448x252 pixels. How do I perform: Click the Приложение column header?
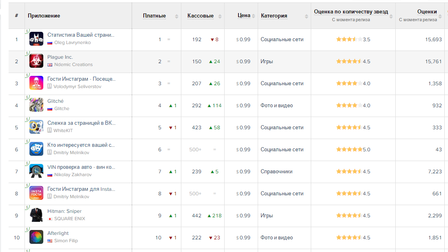[x=44, y=15]
